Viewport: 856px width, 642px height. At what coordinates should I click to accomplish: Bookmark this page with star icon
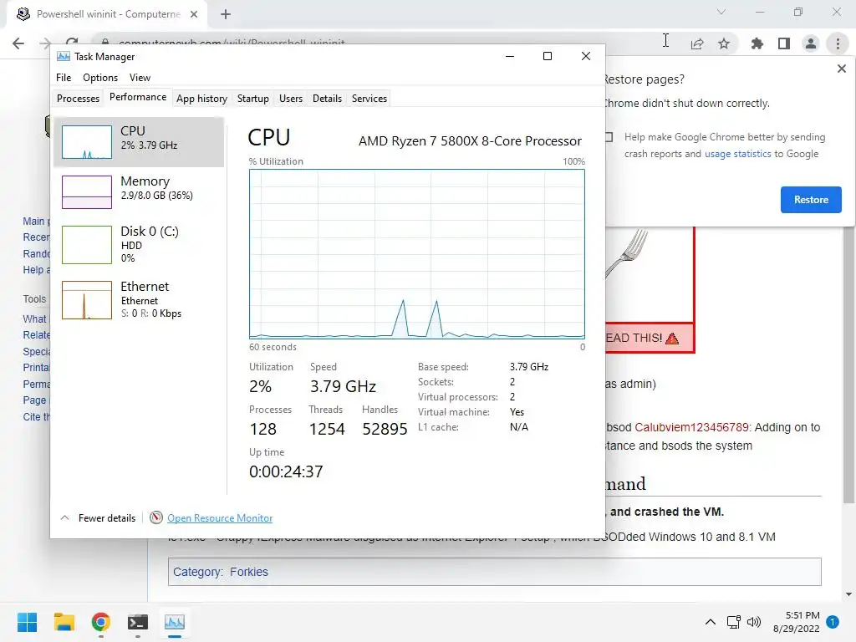724,43
